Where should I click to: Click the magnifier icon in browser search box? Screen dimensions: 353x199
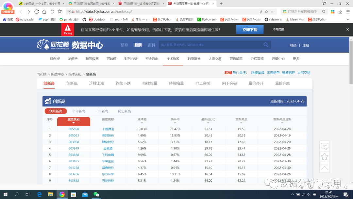[324, 11]
